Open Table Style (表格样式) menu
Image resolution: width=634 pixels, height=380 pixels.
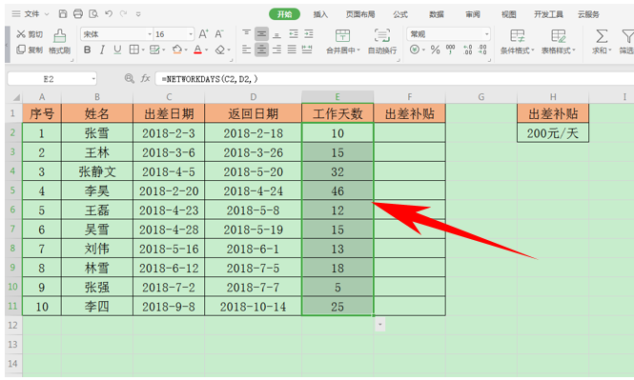tap(559, 42)
